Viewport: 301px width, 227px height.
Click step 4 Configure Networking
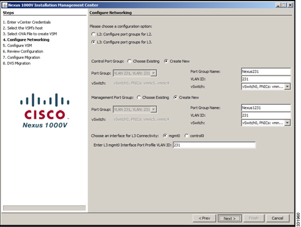pyautogui.click(x=26, y=40)
